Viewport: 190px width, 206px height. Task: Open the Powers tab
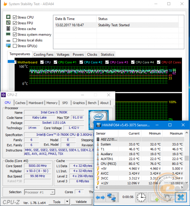point(78,55)
